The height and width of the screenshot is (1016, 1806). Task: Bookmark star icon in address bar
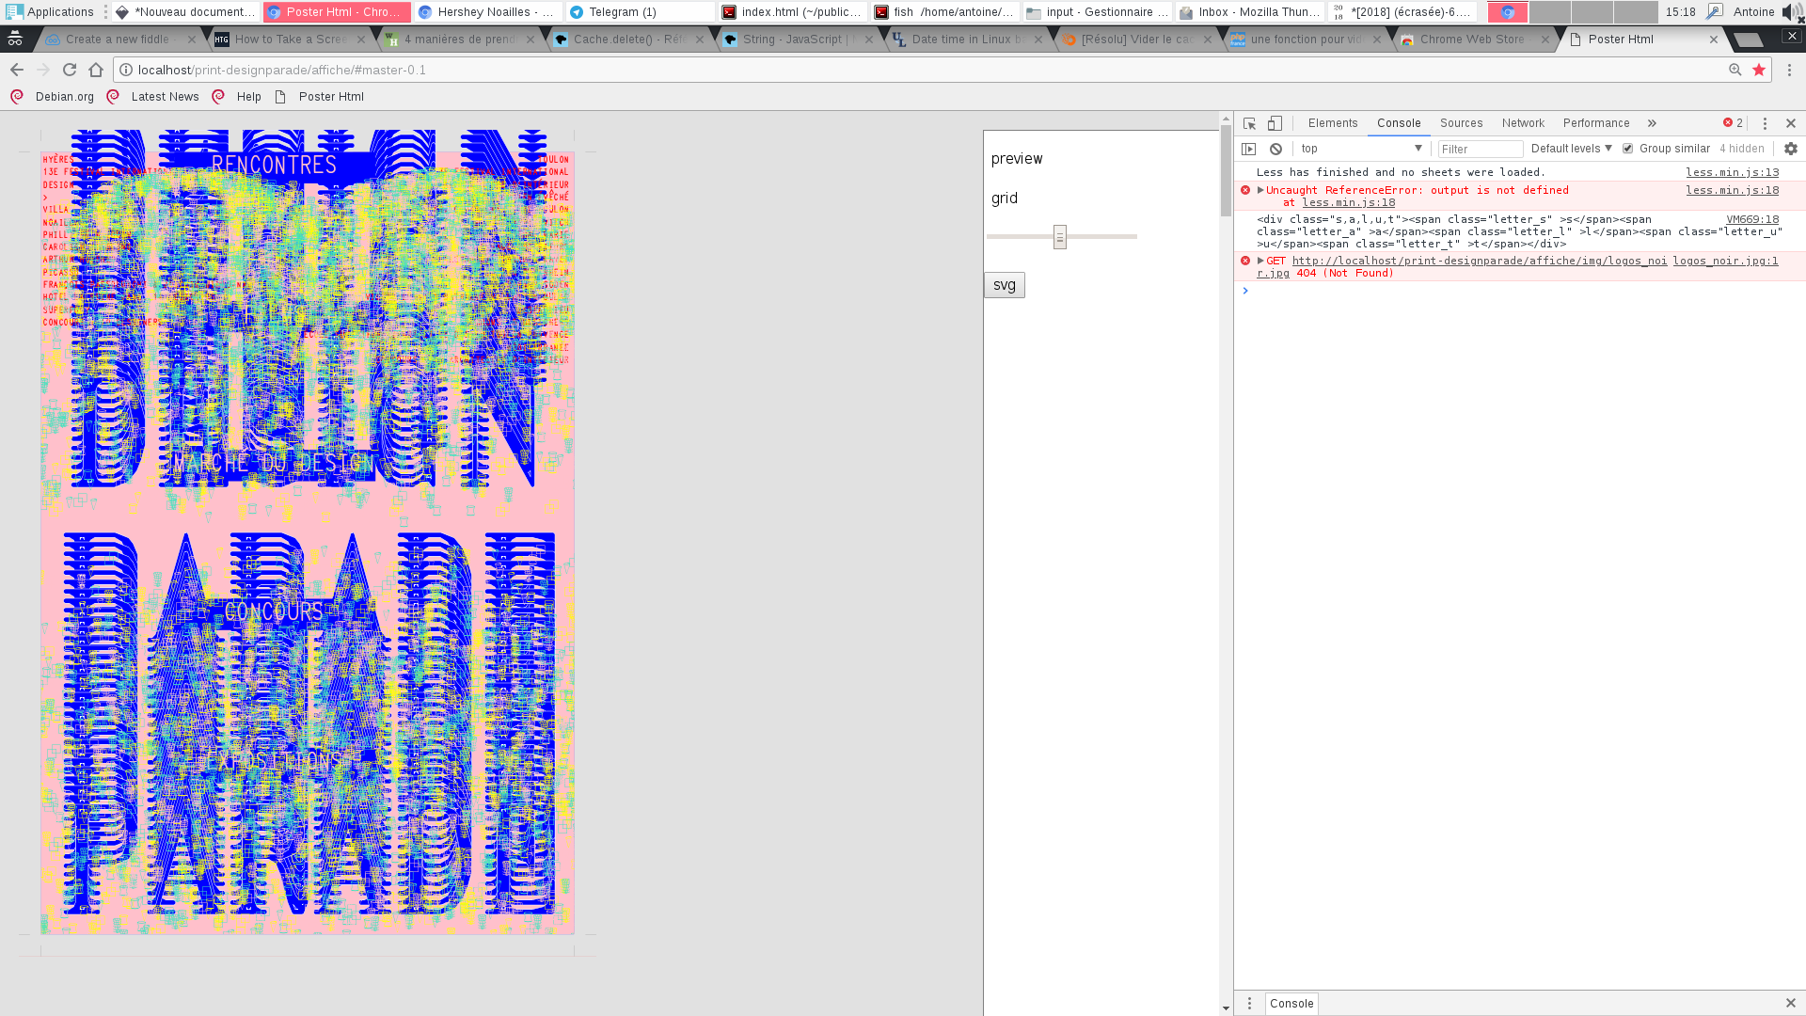pos(1759,70)
